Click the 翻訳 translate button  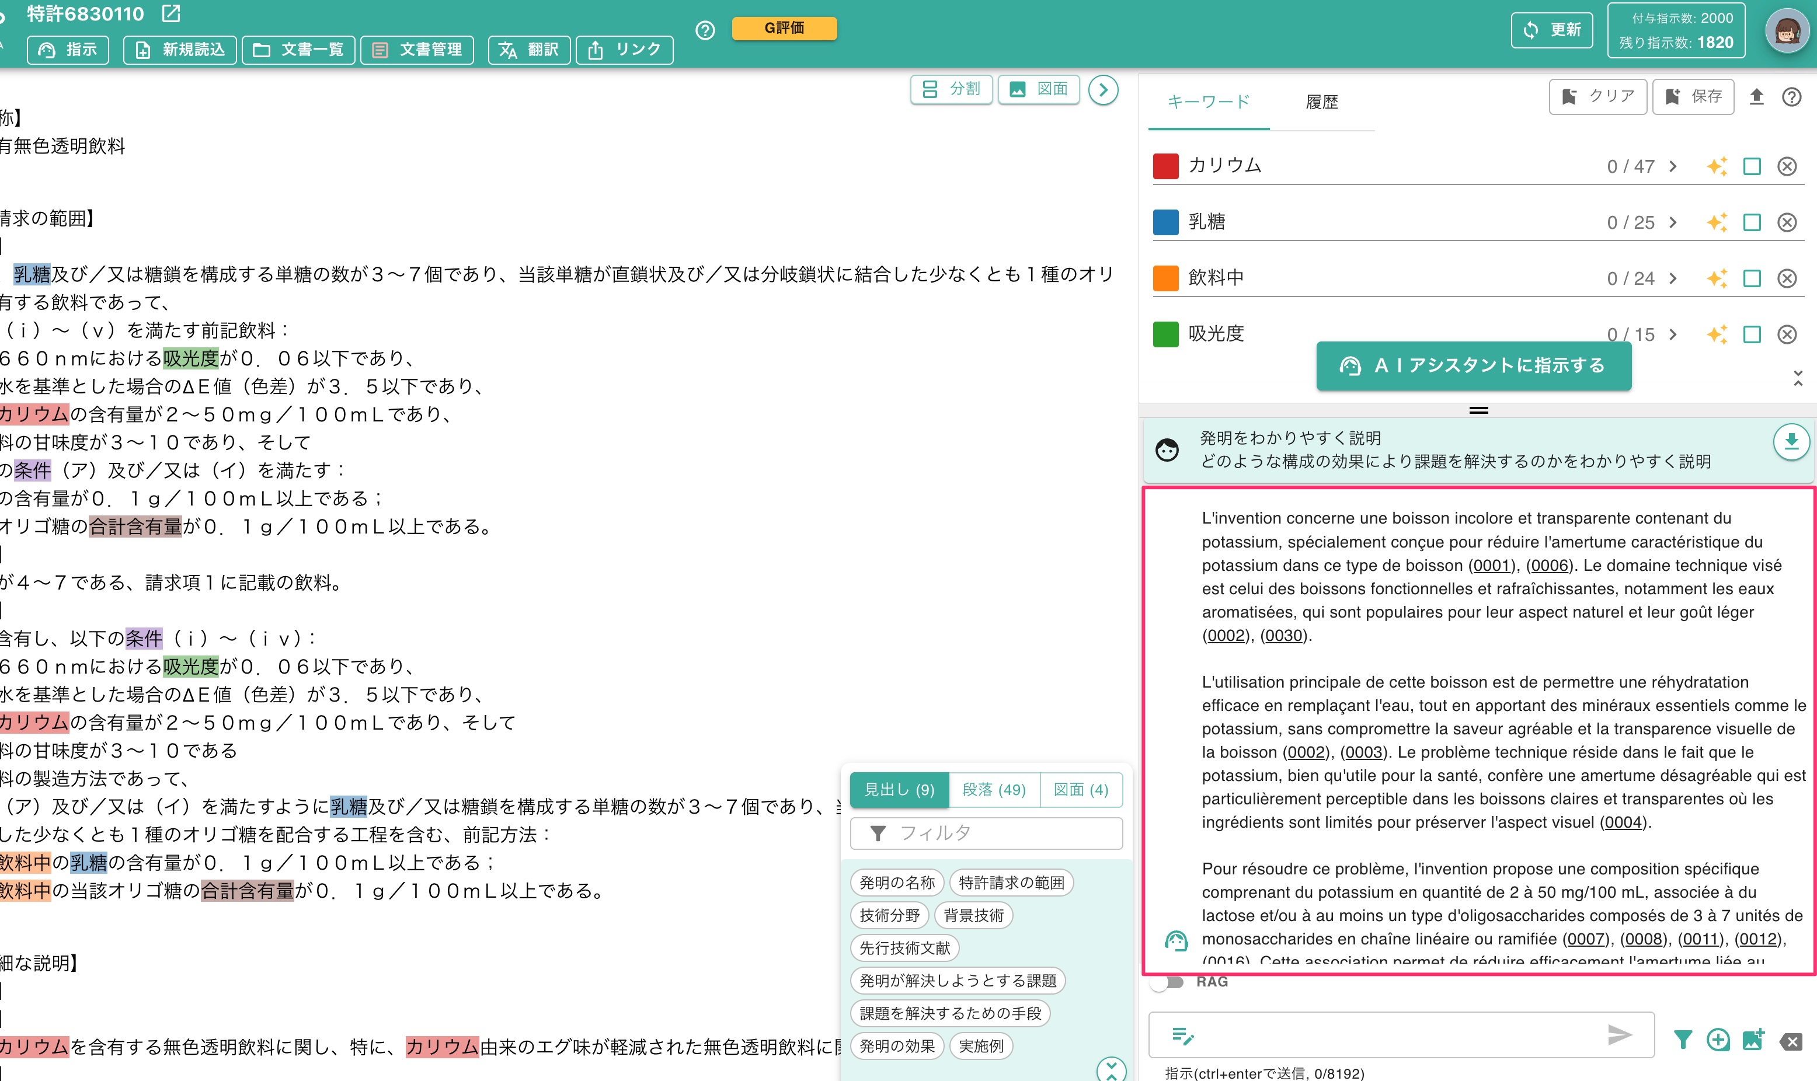[x=529, y=50]
